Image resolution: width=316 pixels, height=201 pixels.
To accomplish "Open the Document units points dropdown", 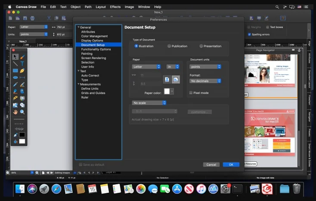I will [x=205, y=67].
